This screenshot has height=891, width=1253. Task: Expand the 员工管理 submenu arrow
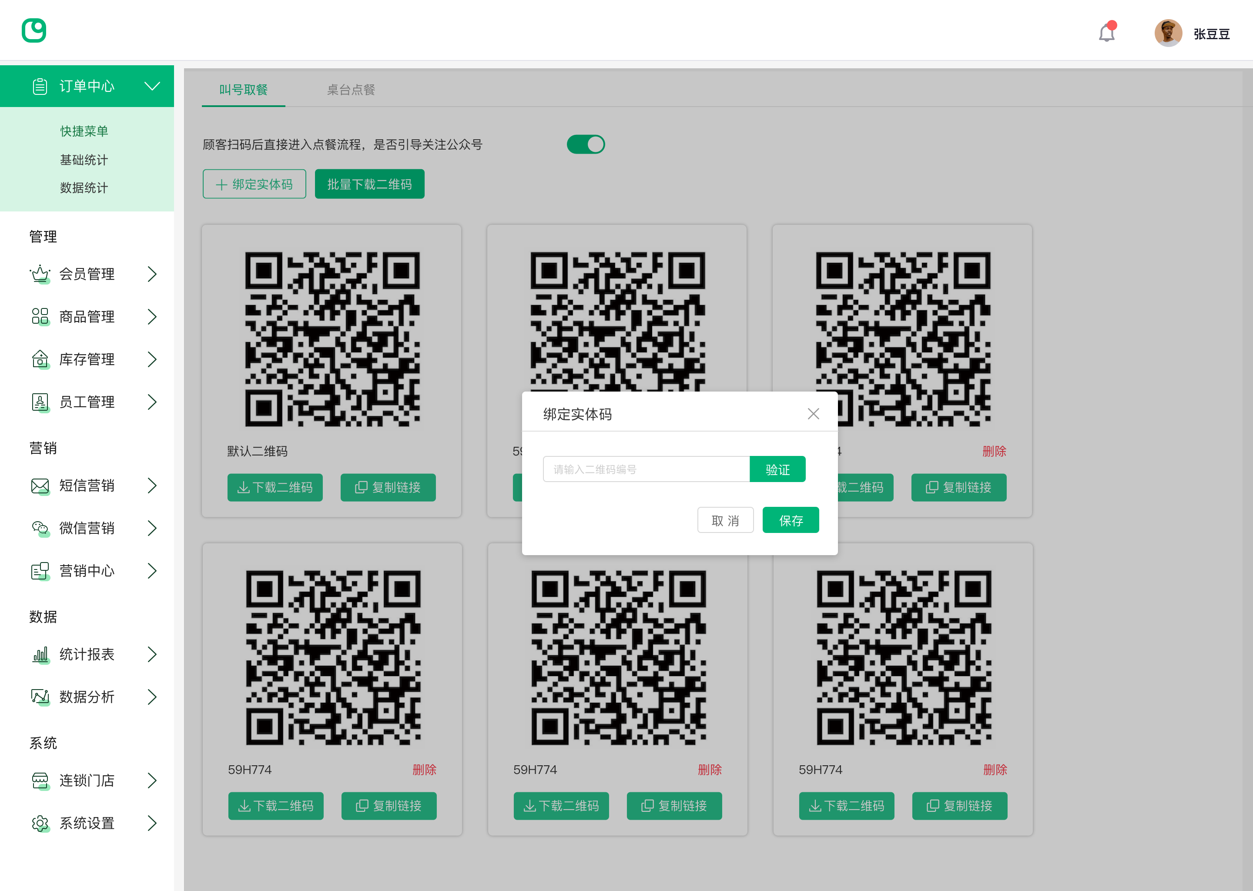pos(152,402)
